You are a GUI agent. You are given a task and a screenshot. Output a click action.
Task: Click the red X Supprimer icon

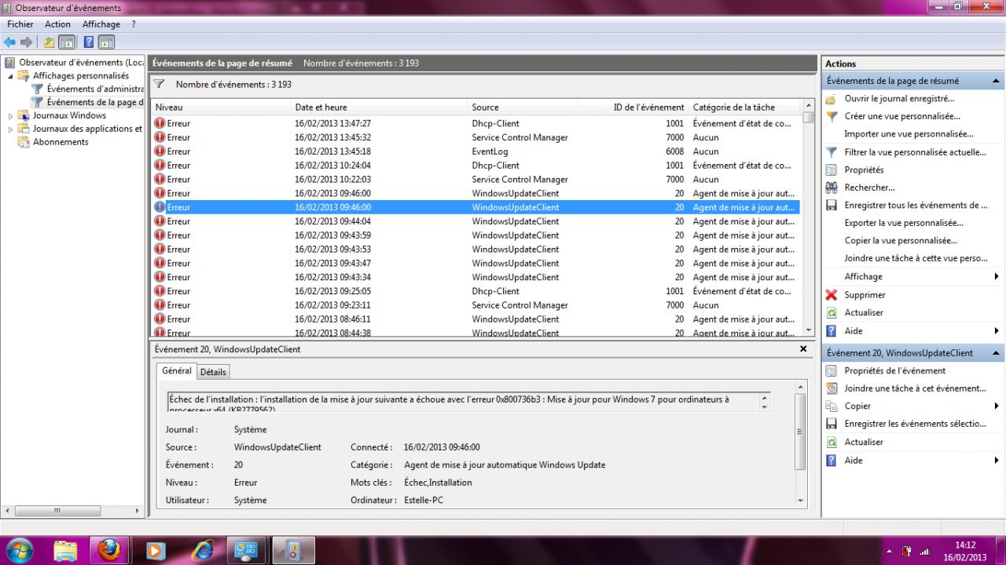[831, 295]
